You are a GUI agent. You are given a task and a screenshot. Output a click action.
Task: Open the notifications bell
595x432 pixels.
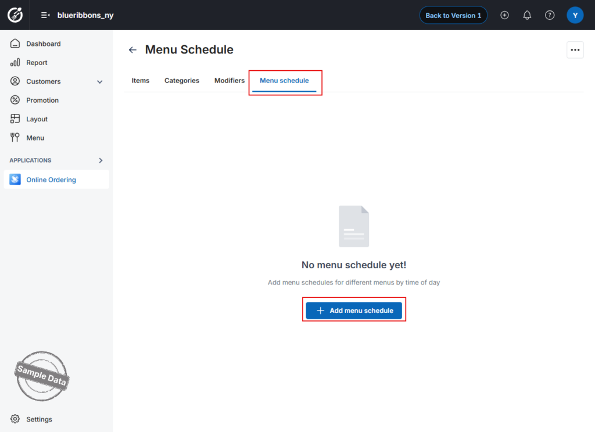pos(526,15)
